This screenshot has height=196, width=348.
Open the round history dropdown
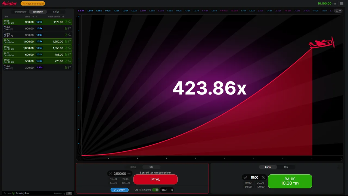(x=338, y=11)
